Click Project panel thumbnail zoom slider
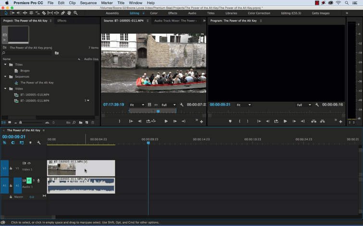The height and width of the screenshot is (226, 363). [x=20, y=122]
